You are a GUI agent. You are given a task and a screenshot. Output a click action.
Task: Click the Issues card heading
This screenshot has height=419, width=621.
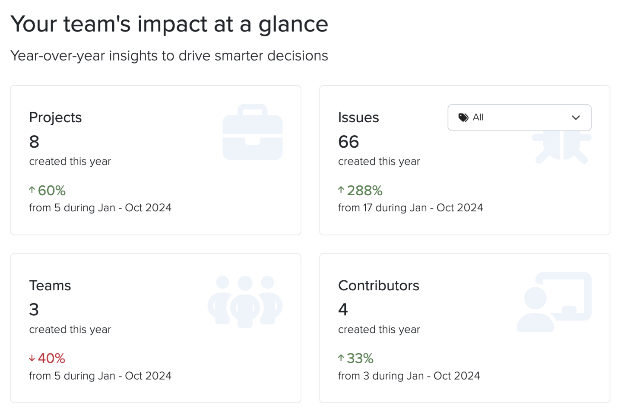pos(358,117)
